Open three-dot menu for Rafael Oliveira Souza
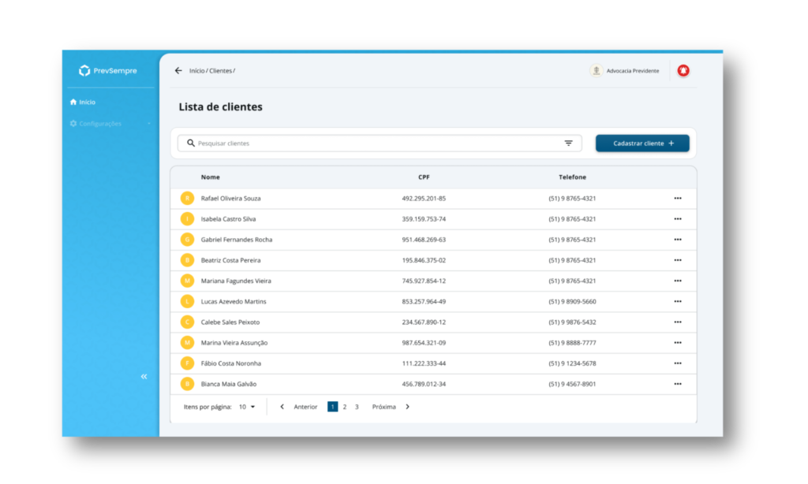808x484 pixels. 677,199
